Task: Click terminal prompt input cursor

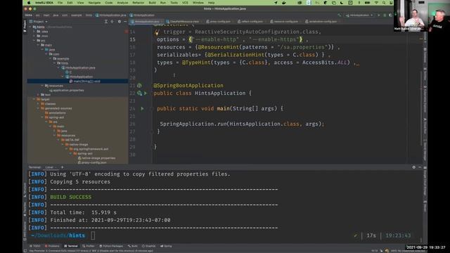Action: pos(93,235)
